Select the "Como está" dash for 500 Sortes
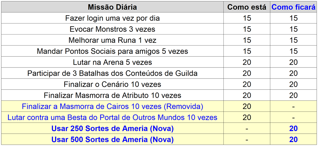This screenshot has width=318, height=146. [x=247, y=139]
